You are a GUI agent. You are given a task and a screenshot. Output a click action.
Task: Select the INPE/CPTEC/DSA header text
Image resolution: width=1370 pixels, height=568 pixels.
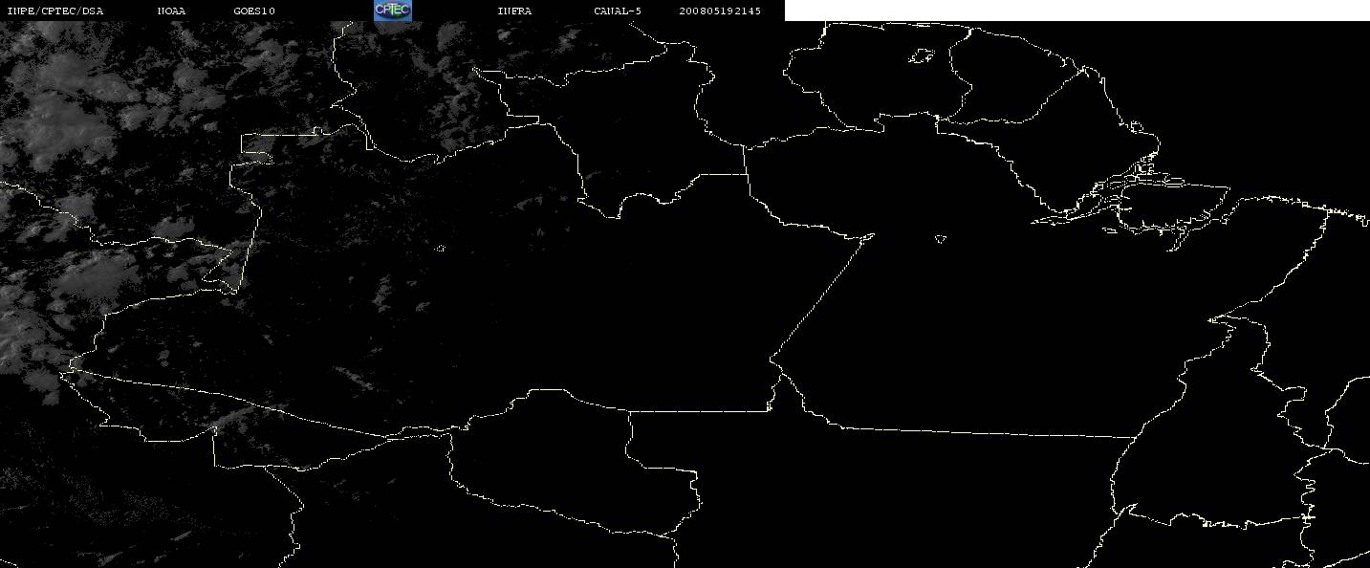click(x=54, y=11)
